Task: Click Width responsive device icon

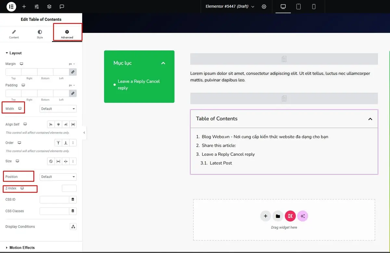Action: tap(20, 109)
